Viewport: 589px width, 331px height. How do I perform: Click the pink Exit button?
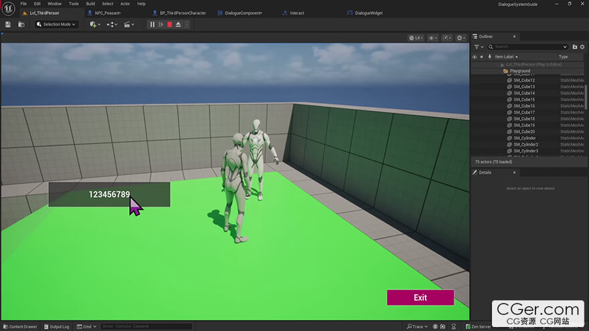pos(420,298)
